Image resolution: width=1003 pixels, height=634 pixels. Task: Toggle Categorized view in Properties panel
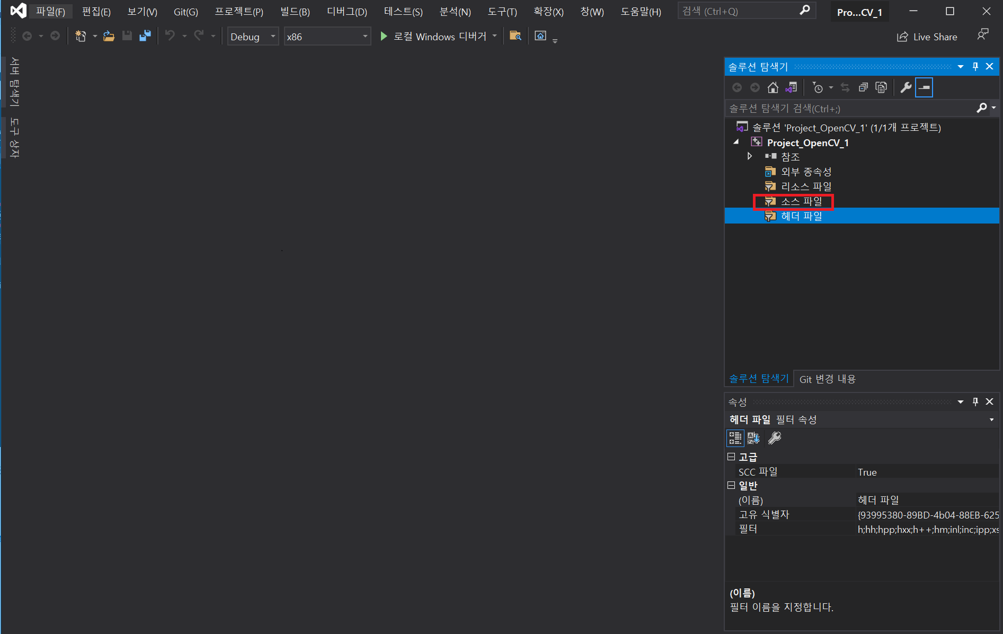pos(735,438)
